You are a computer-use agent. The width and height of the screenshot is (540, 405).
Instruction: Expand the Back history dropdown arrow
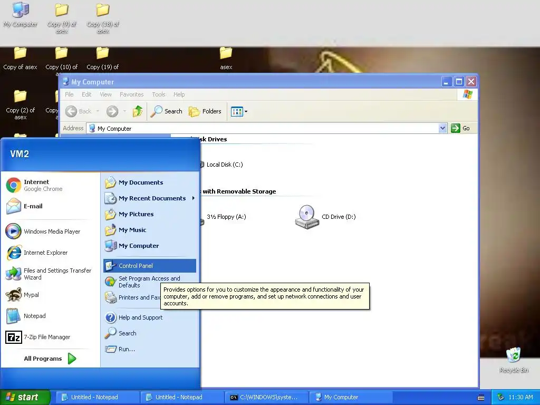coord(98,111)
